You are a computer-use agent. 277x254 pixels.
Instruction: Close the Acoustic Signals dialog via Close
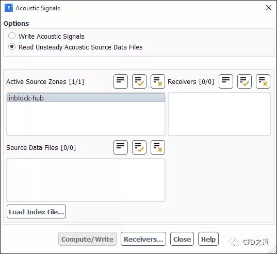tap(182, 239)
